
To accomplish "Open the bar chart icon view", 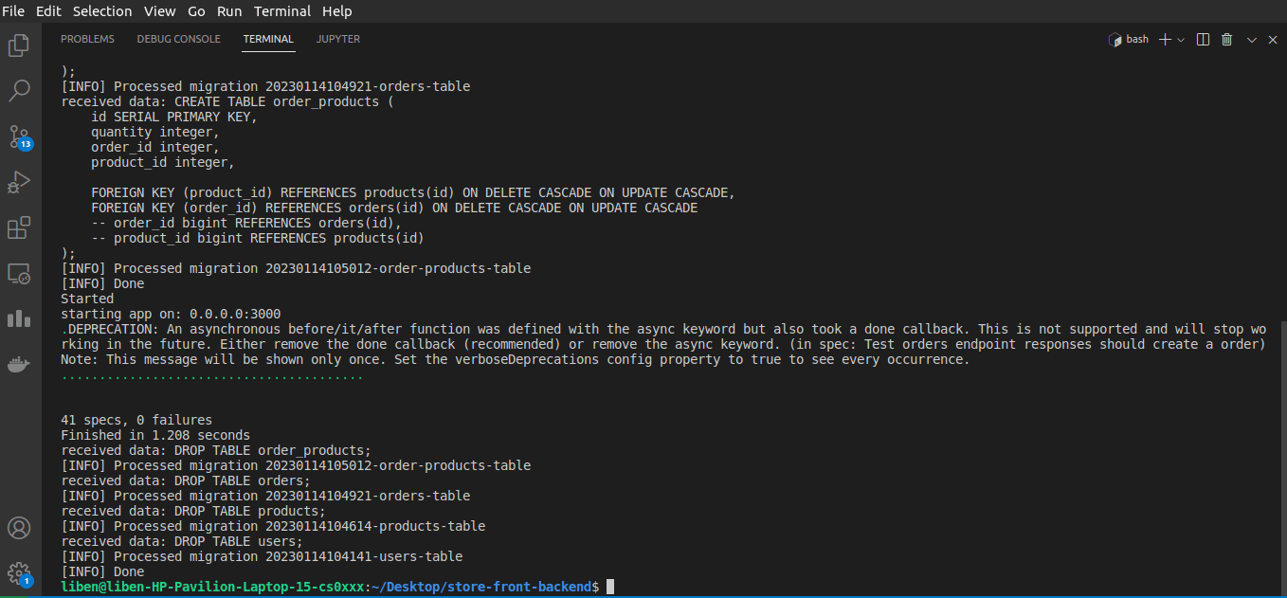I will click(x=19, y=319).
